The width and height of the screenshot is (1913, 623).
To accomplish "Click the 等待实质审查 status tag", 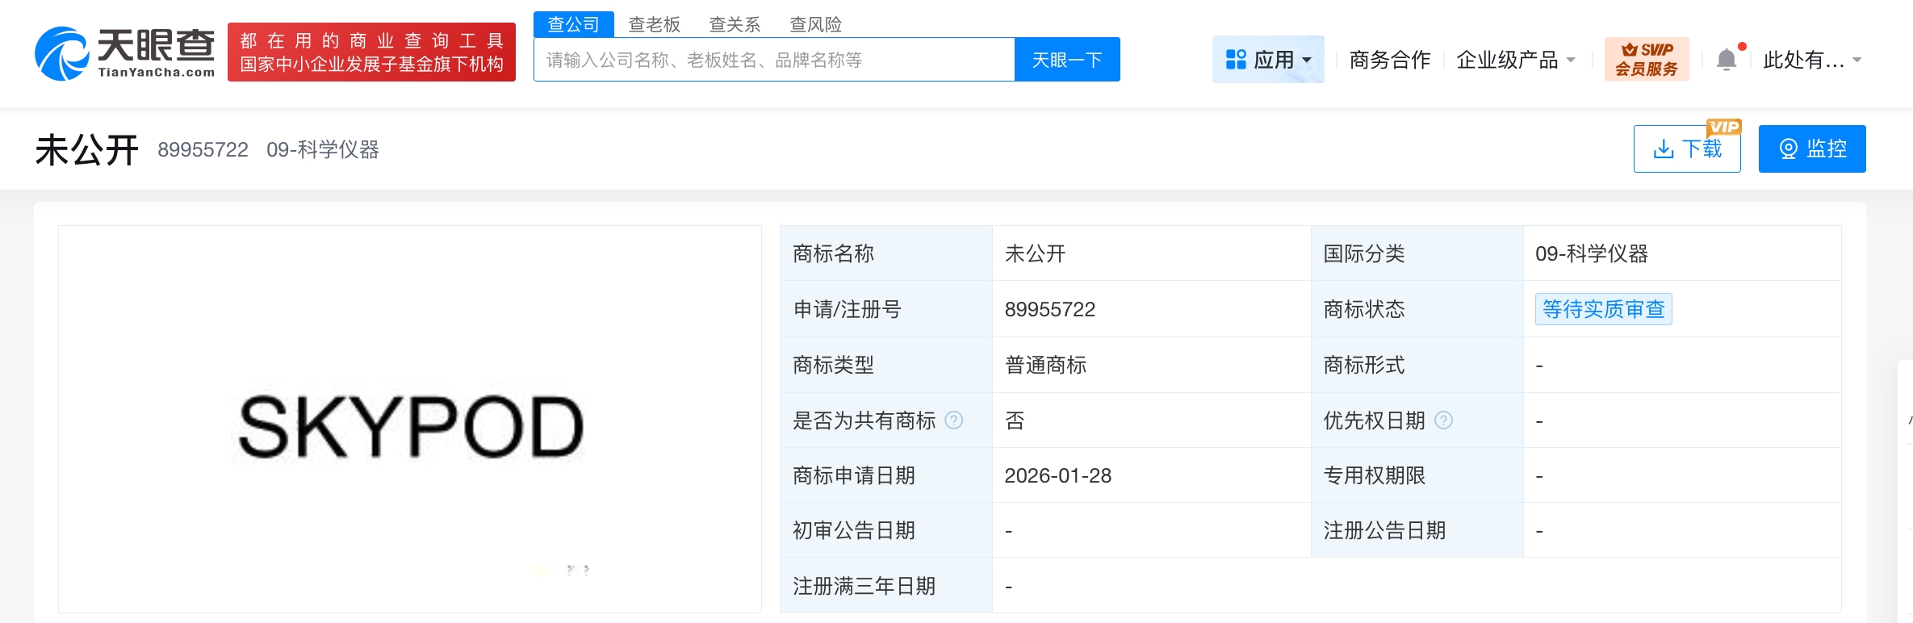I will coord(1603,309).
